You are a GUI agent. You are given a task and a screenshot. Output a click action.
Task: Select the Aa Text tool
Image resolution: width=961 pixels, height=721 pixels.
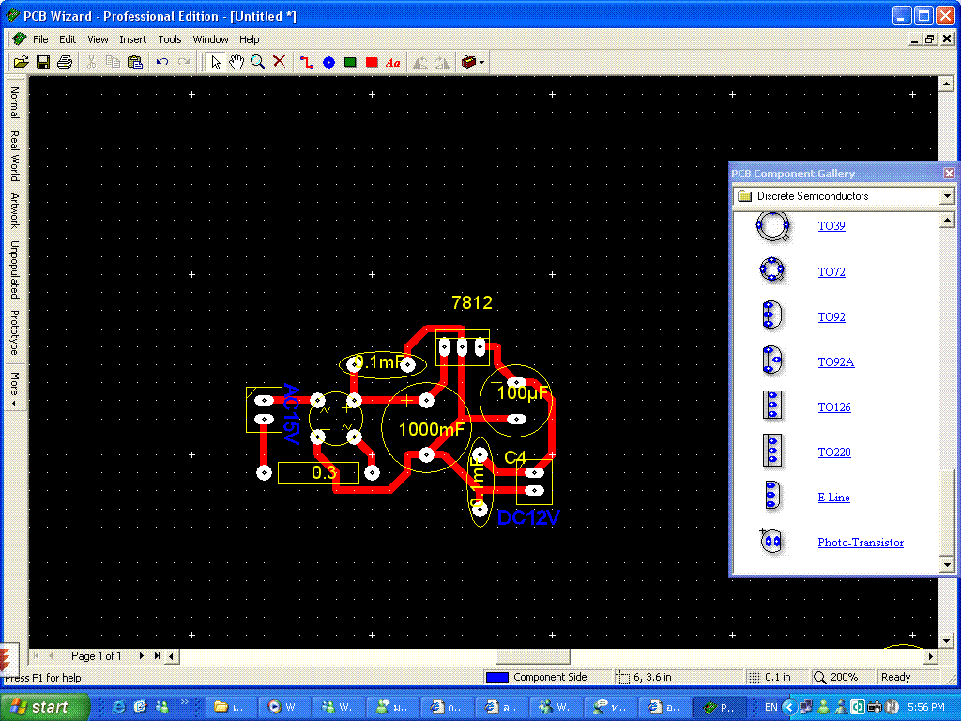click(393, 62)
